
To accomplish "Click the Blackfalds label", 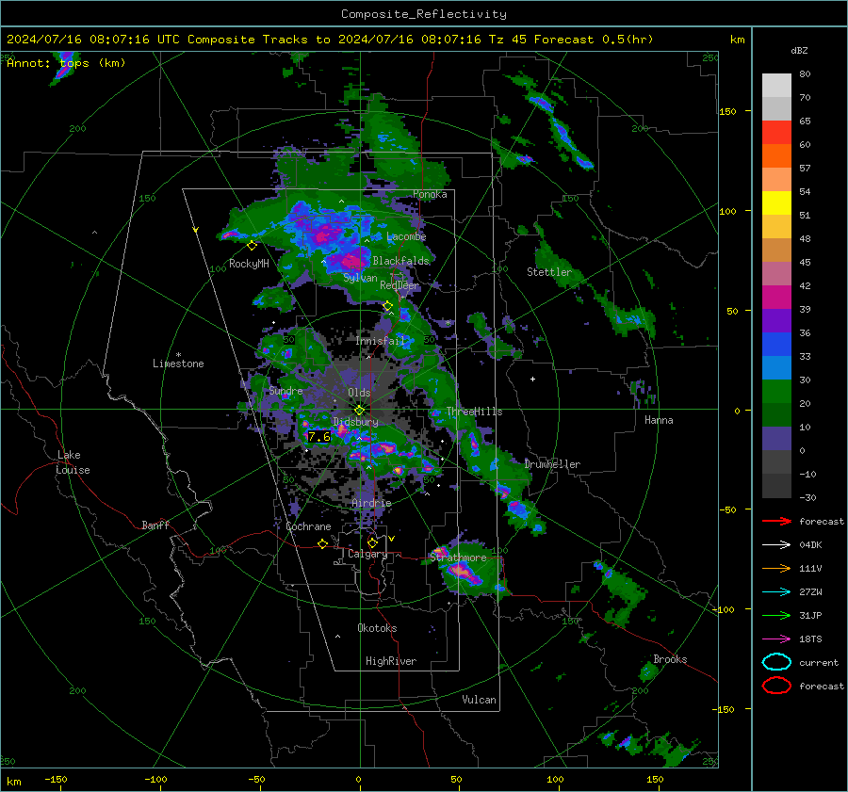I will (400, 261).
